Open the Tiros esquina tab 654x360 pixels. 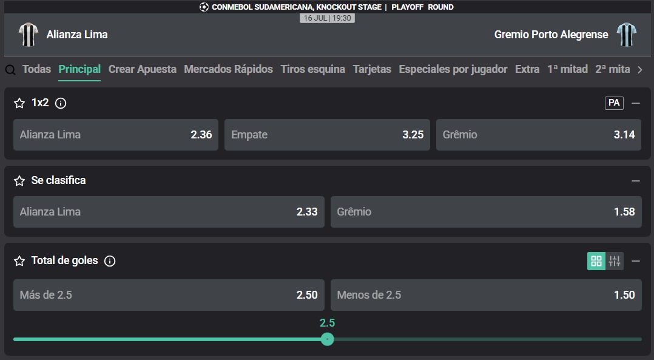(313, 69)
